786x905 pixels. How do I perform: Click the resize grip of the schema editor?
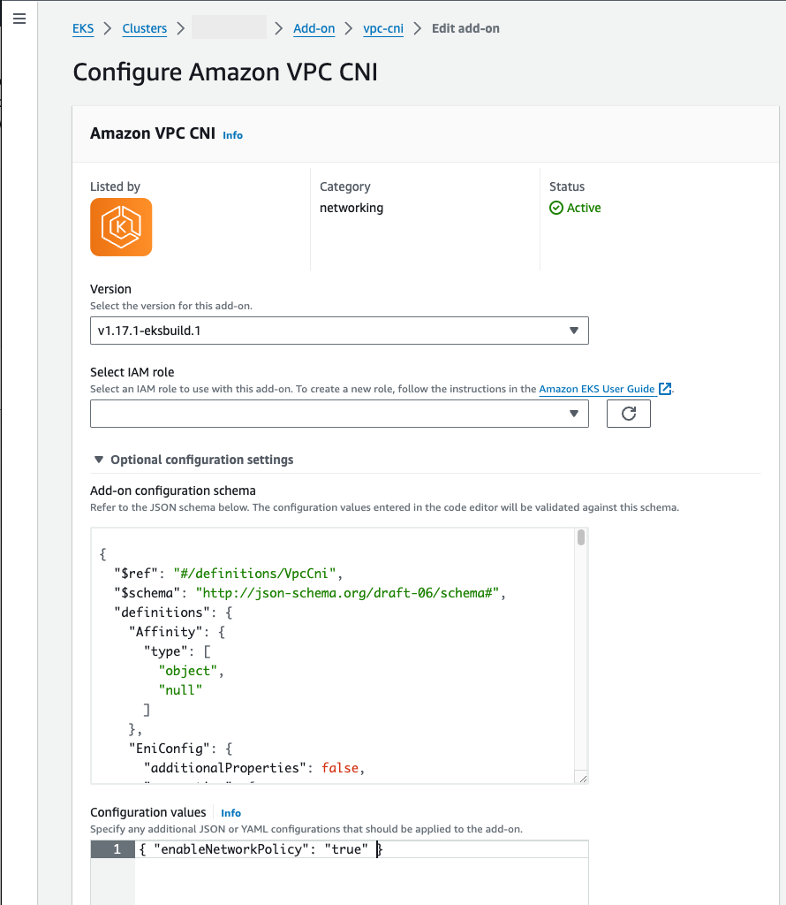click(582, 778)
